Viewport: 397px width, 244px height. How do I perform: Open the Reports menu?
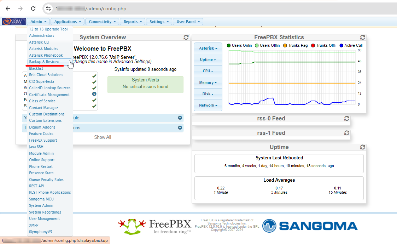(x=133, y=22)
